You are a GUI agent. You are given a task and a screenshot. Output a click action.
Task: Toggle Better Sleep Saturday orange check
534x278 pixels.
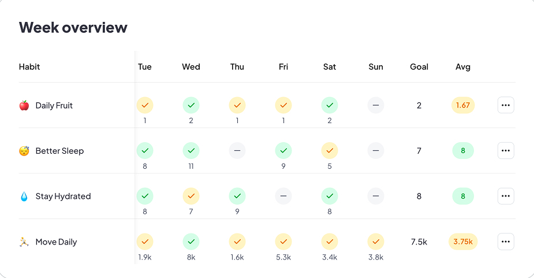pyautogui.click(x=330, y=151)
